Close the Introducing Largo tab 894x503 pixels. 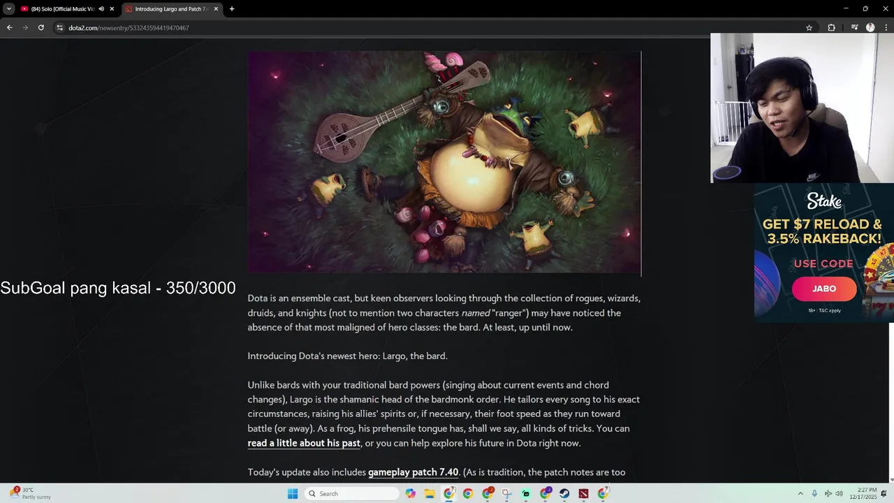(x=216, y=9)
